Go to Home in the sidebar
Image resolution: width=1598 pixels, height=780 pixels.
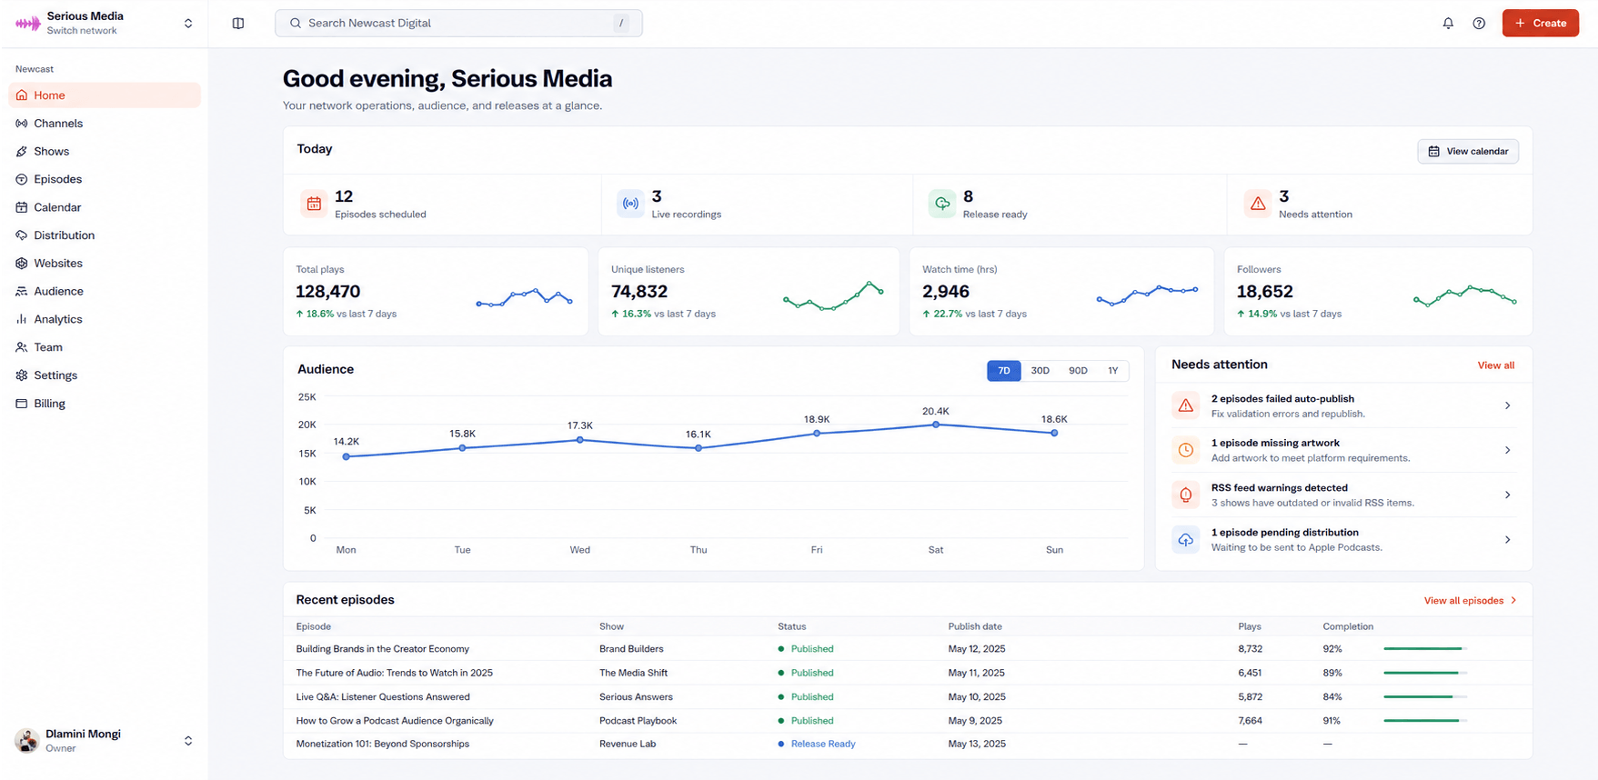105,95
